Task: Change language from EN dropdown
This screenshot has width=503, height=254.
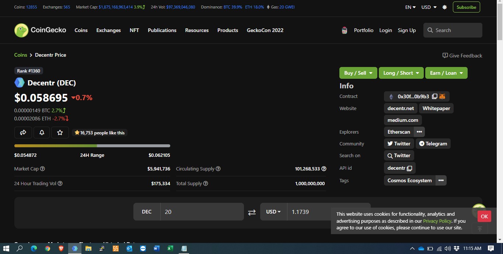Action: 410,7
